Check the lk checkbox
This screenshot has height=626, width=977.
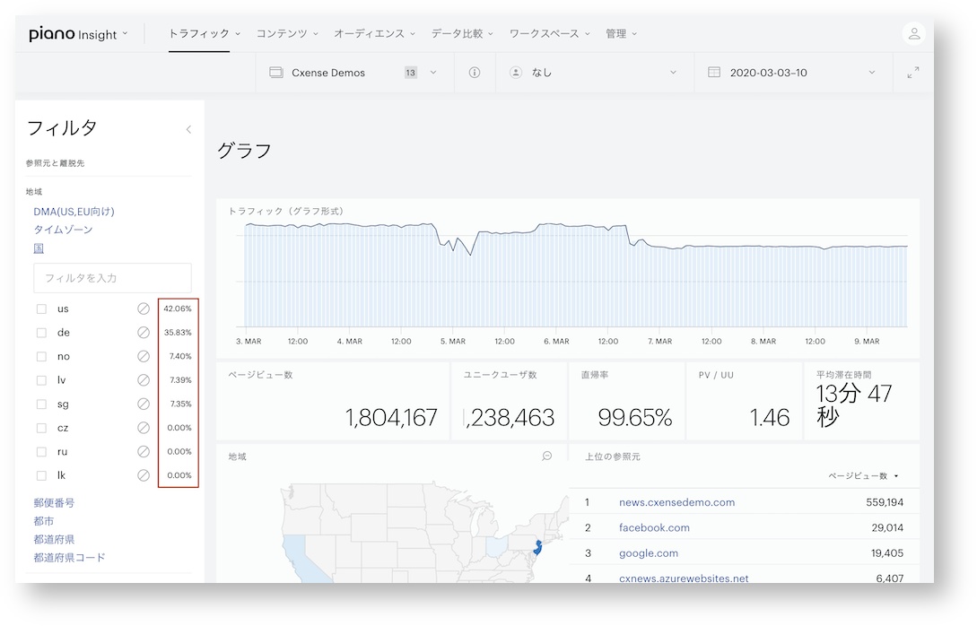tap(42, 475)
